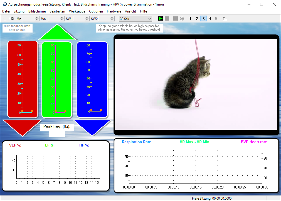281x201 pixels.
Task: Click the HR Max - HR Min label
Action: [x=194, y=142]
